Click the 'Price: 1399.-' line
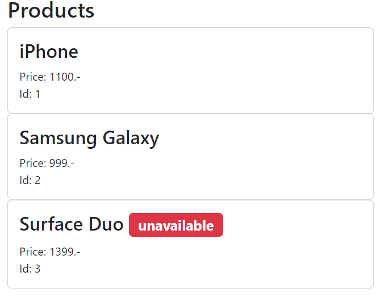This screenshot has height=297, width=385. [x=50, y=252]
